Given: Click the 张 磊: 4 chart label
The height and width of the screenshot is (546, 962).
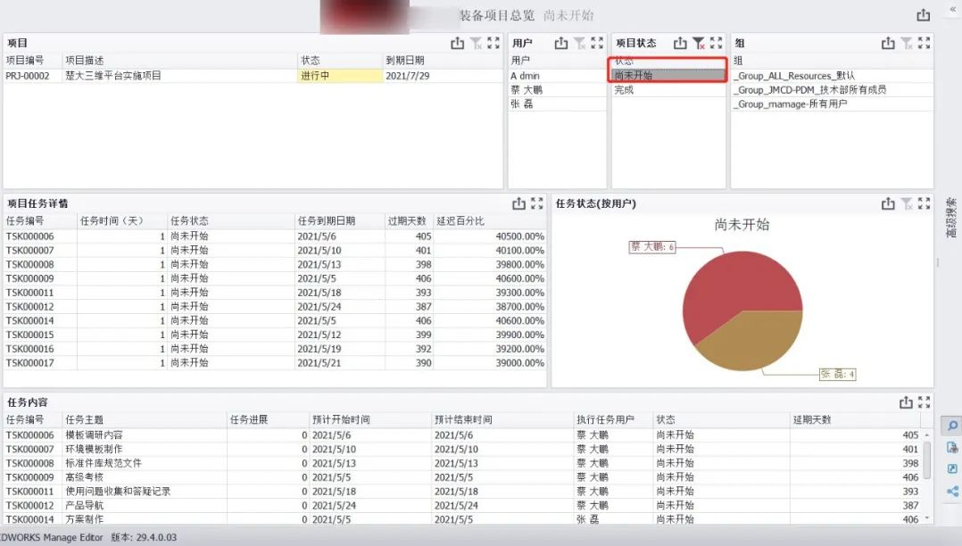Looking at the screenshot, I should (837, 374).
